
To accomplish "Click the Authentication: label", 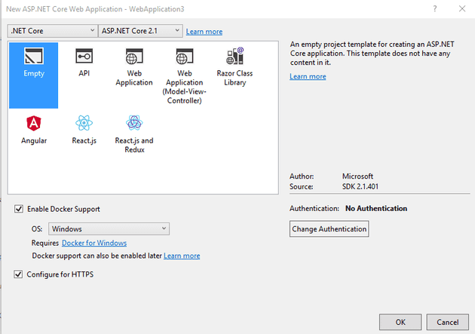I will coord(314,208).
